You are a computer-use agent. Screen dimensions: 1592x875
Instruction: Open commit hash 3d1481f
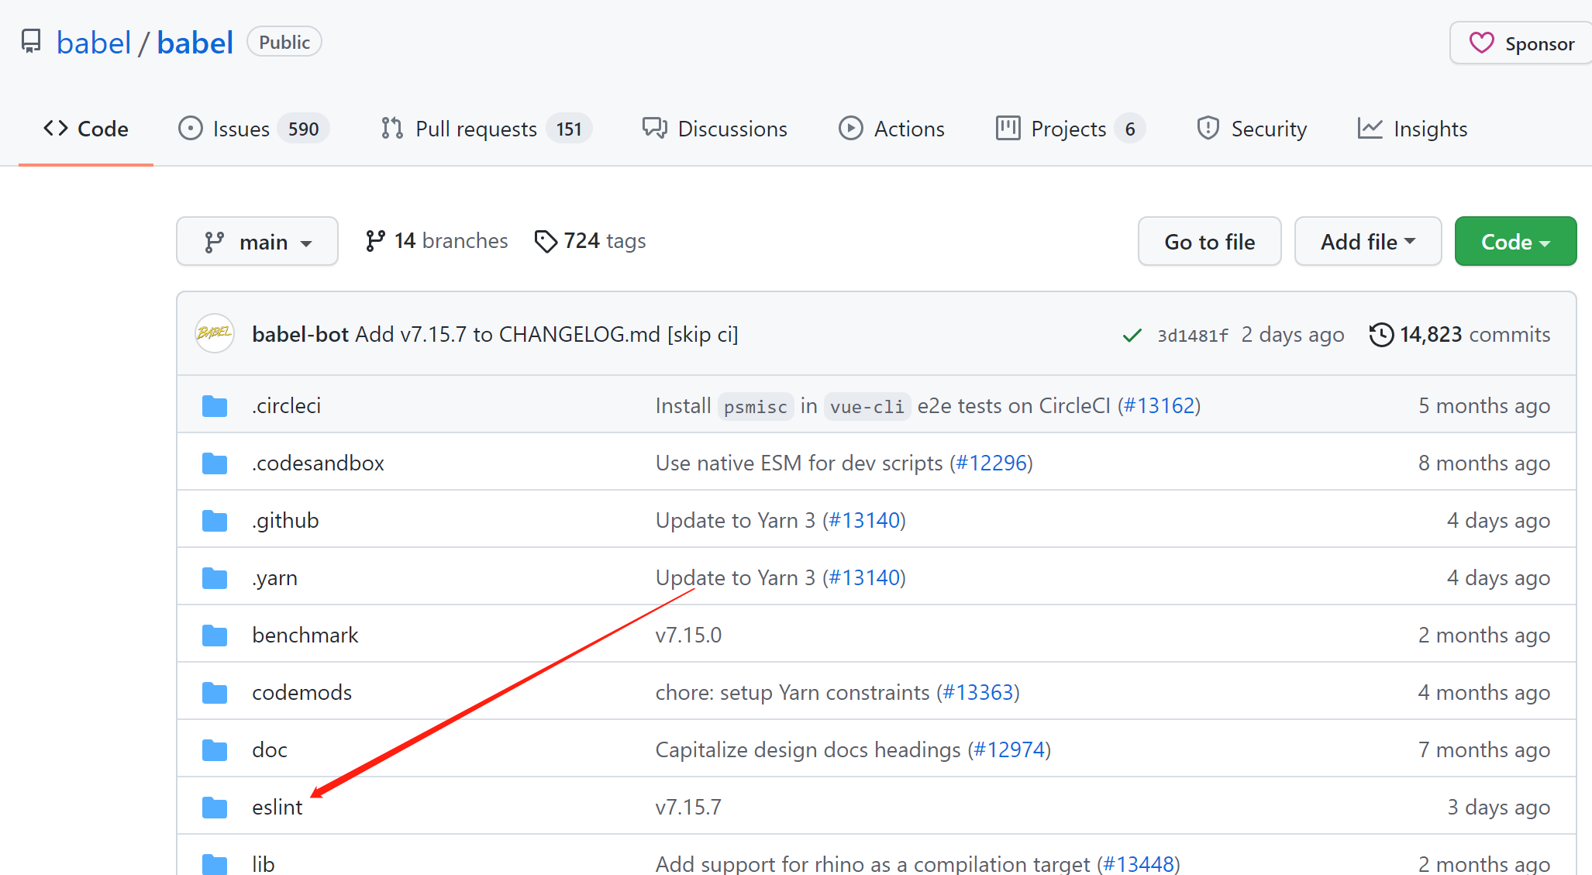1192,336
